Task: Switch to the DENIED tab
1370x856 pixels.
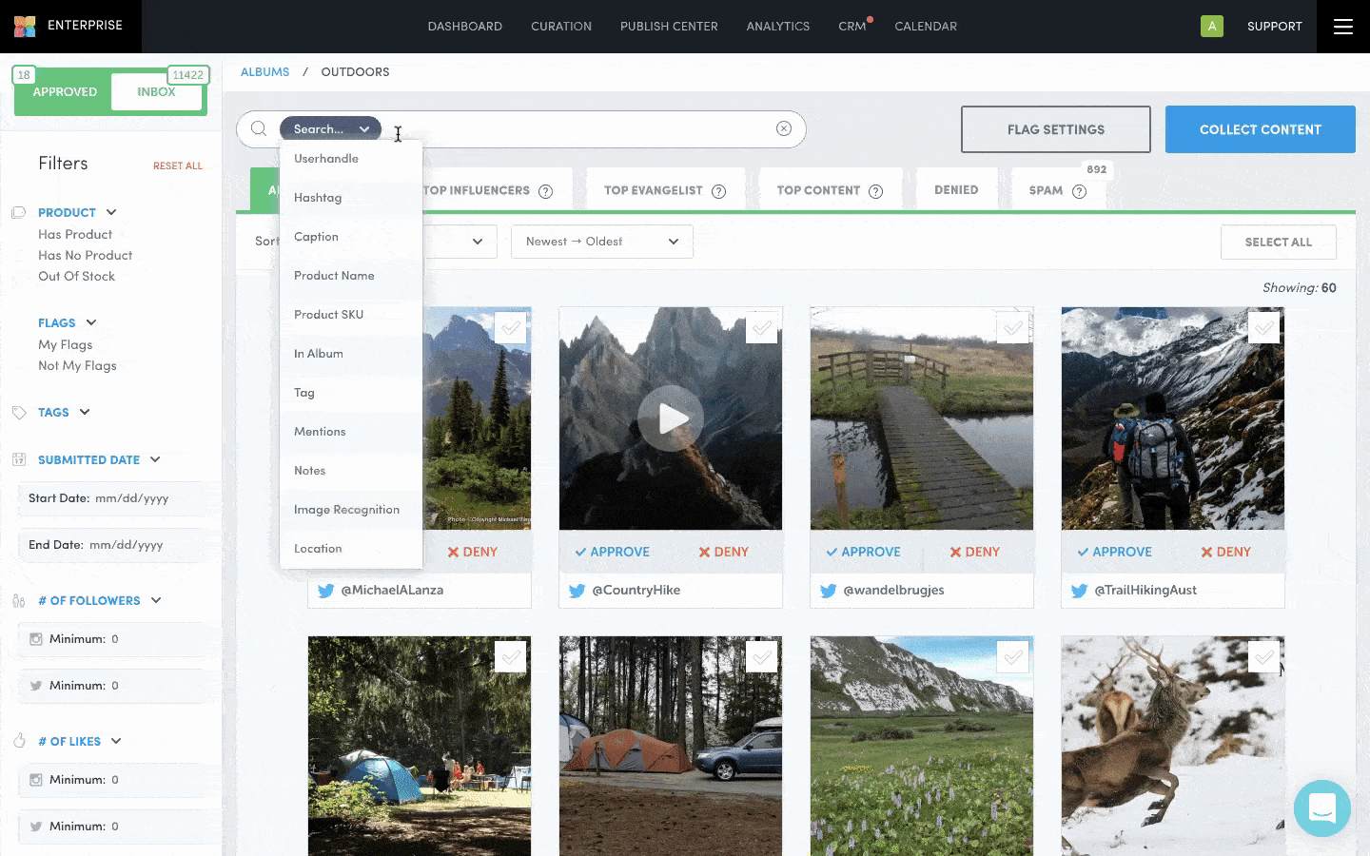Action: 956,189
